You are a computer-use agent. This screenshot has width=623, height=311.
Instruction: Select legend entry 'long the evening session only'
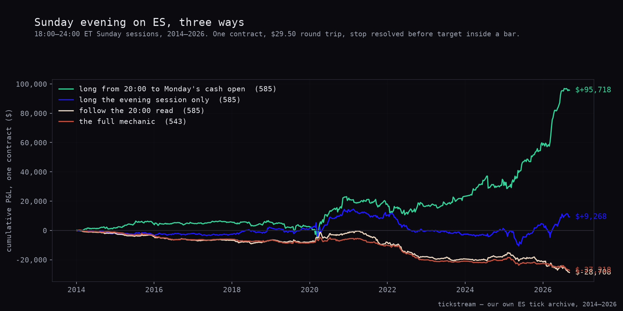(x=160, y=100)
